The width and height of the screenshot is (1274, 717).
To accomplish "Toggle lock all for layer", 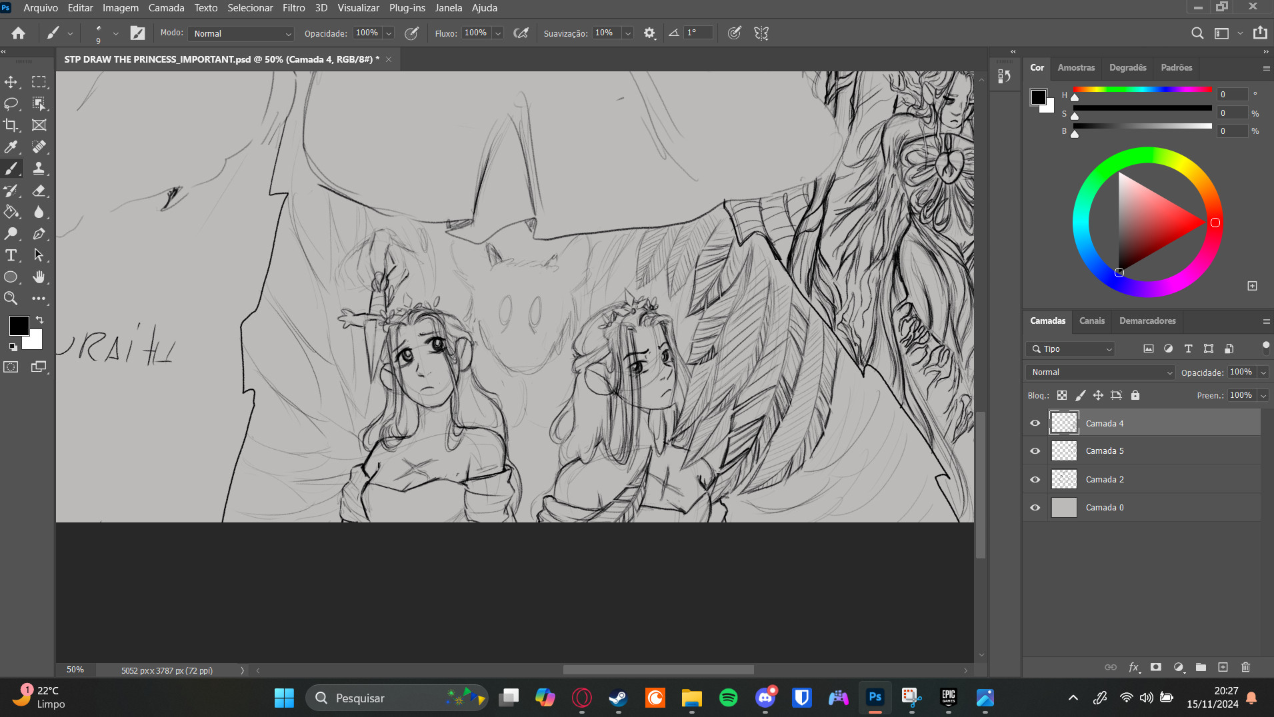I will pos(1135,395).
